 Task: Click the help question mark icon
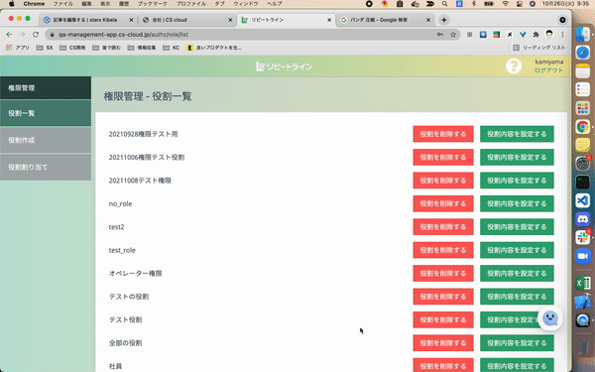(514, 66)
